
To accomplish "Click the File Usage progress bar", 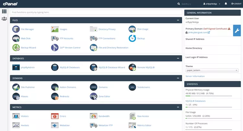I will pyautogui.click(x=209, y=118).
